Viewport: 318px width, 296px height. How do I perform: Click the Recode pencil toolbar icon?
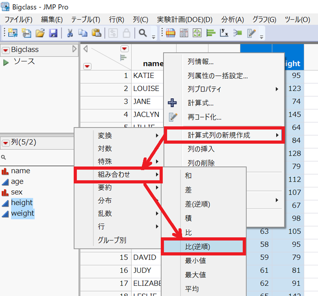point(251,33)
